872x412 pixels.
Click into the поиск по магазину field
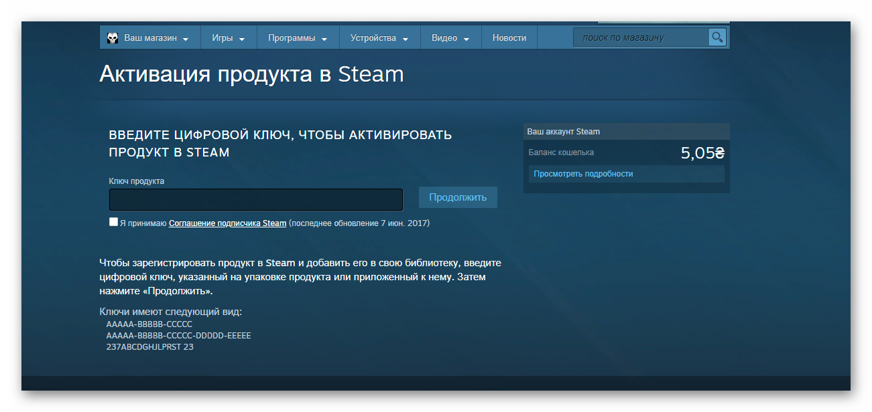[640, 37]
